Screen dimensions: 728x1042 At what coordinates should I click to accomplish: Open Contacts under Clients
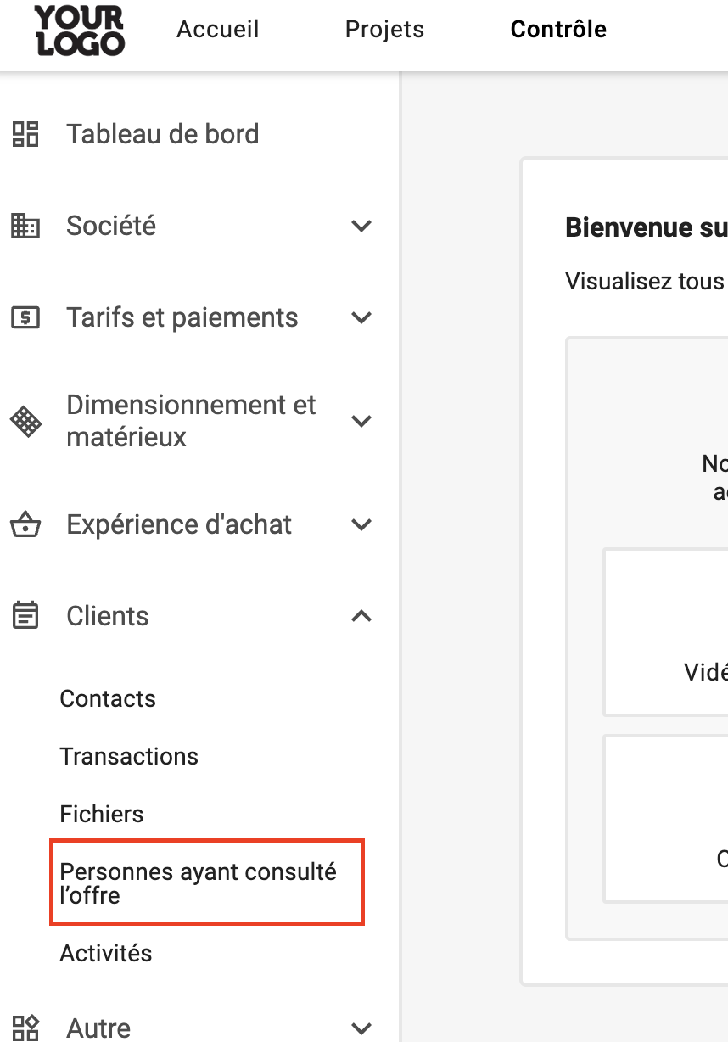point(108,698)
